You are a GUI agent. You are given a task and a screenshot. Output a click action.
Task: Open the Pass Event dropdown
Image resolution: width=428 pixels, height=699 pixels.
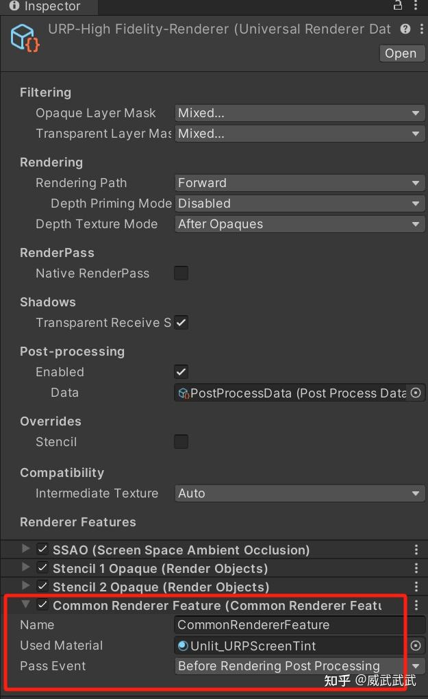(299, 666)
